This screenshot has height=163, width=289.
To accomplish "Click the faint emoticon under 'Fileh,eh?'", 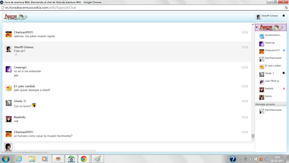I will click(16, 55).
